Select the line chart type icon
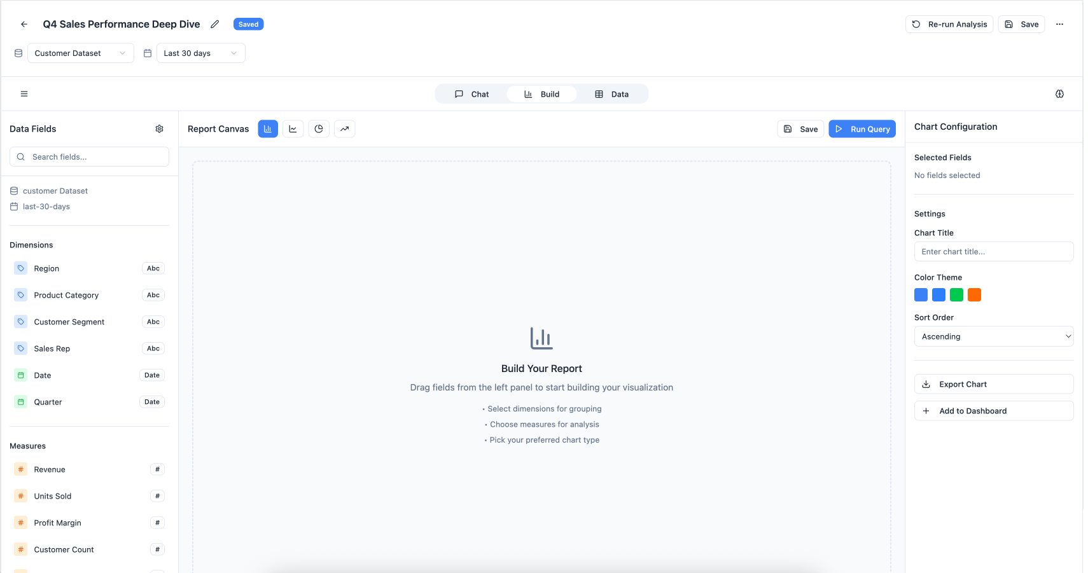The height and width of the screenshot is (573, 1088). click(x=293, y=129)
